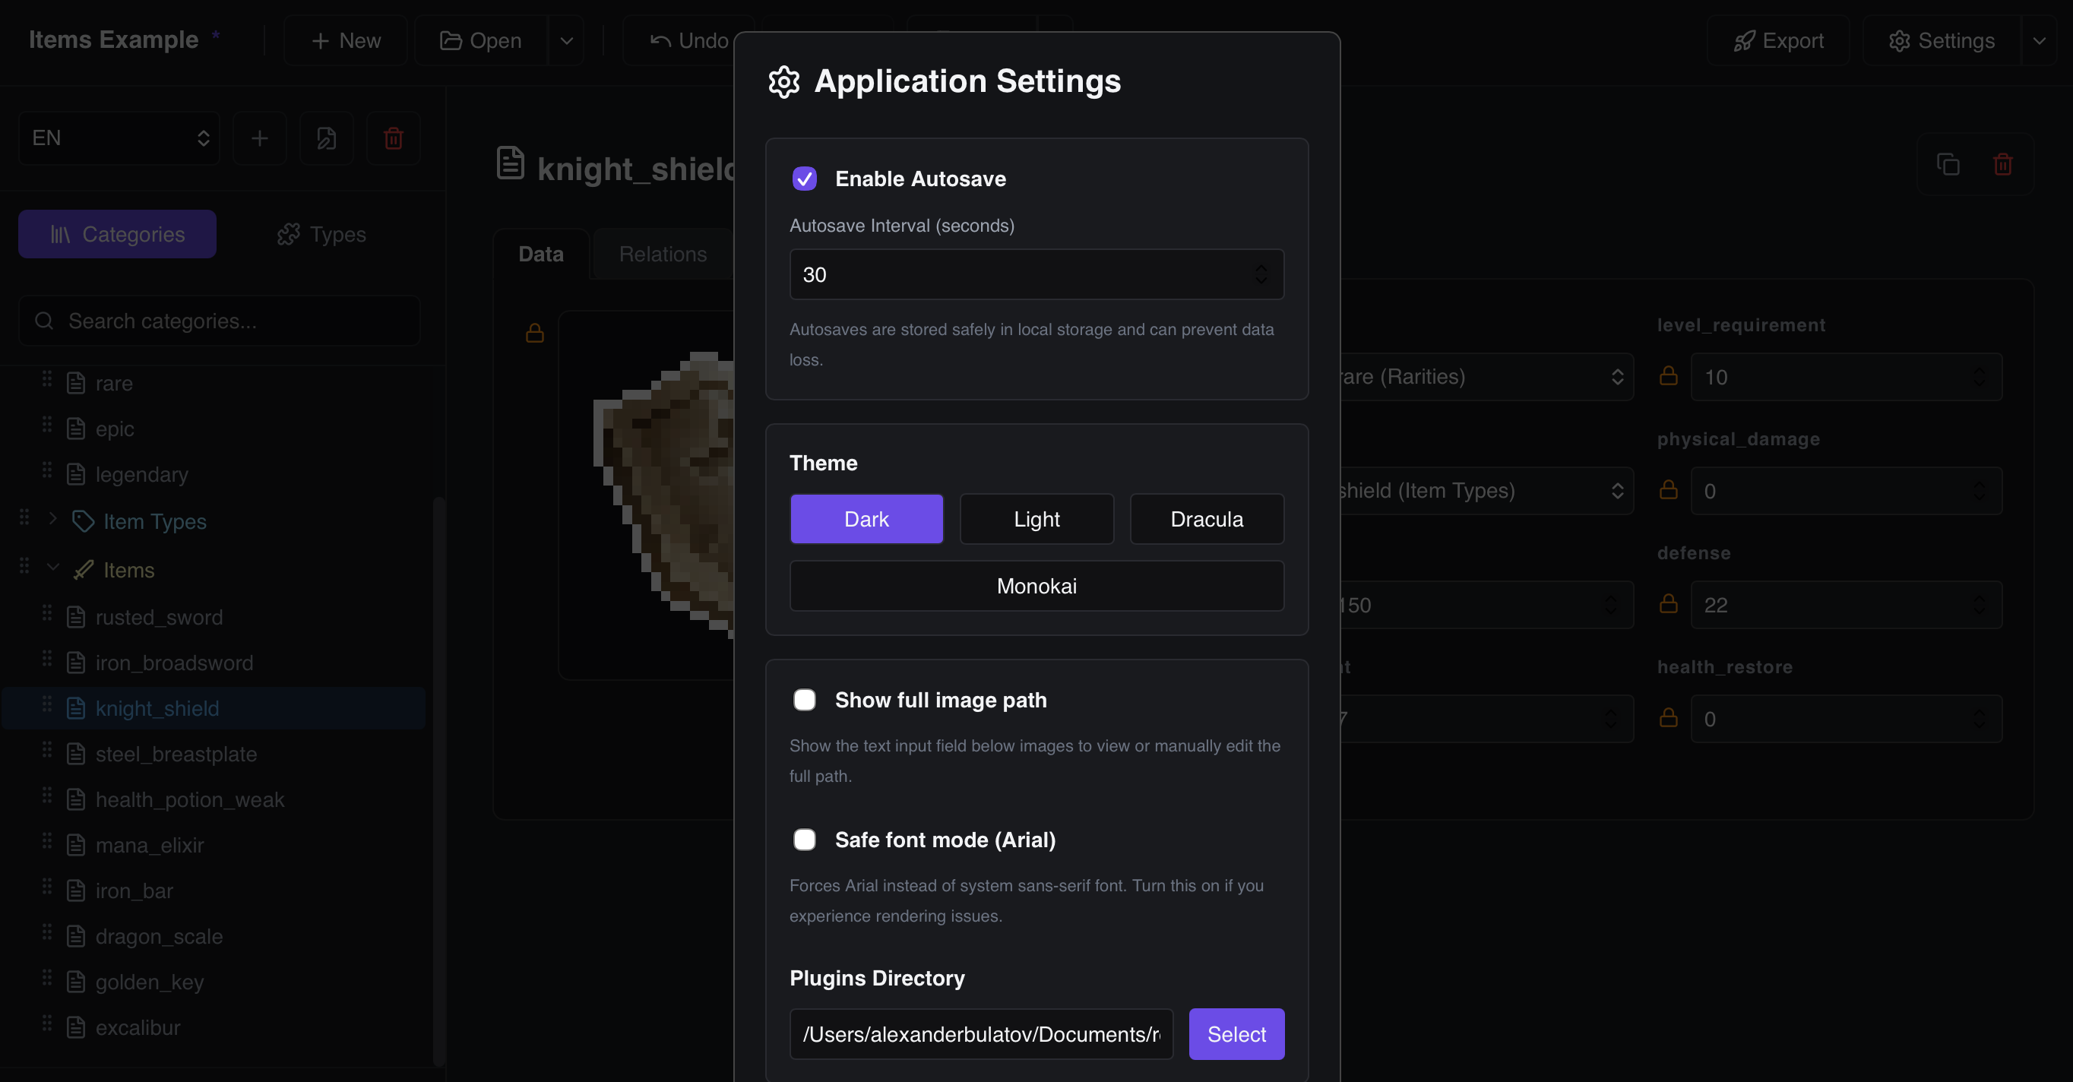Click Select button for Plugins Directory
Screen dimensions: 2073x1082
coord(1236,1033)
